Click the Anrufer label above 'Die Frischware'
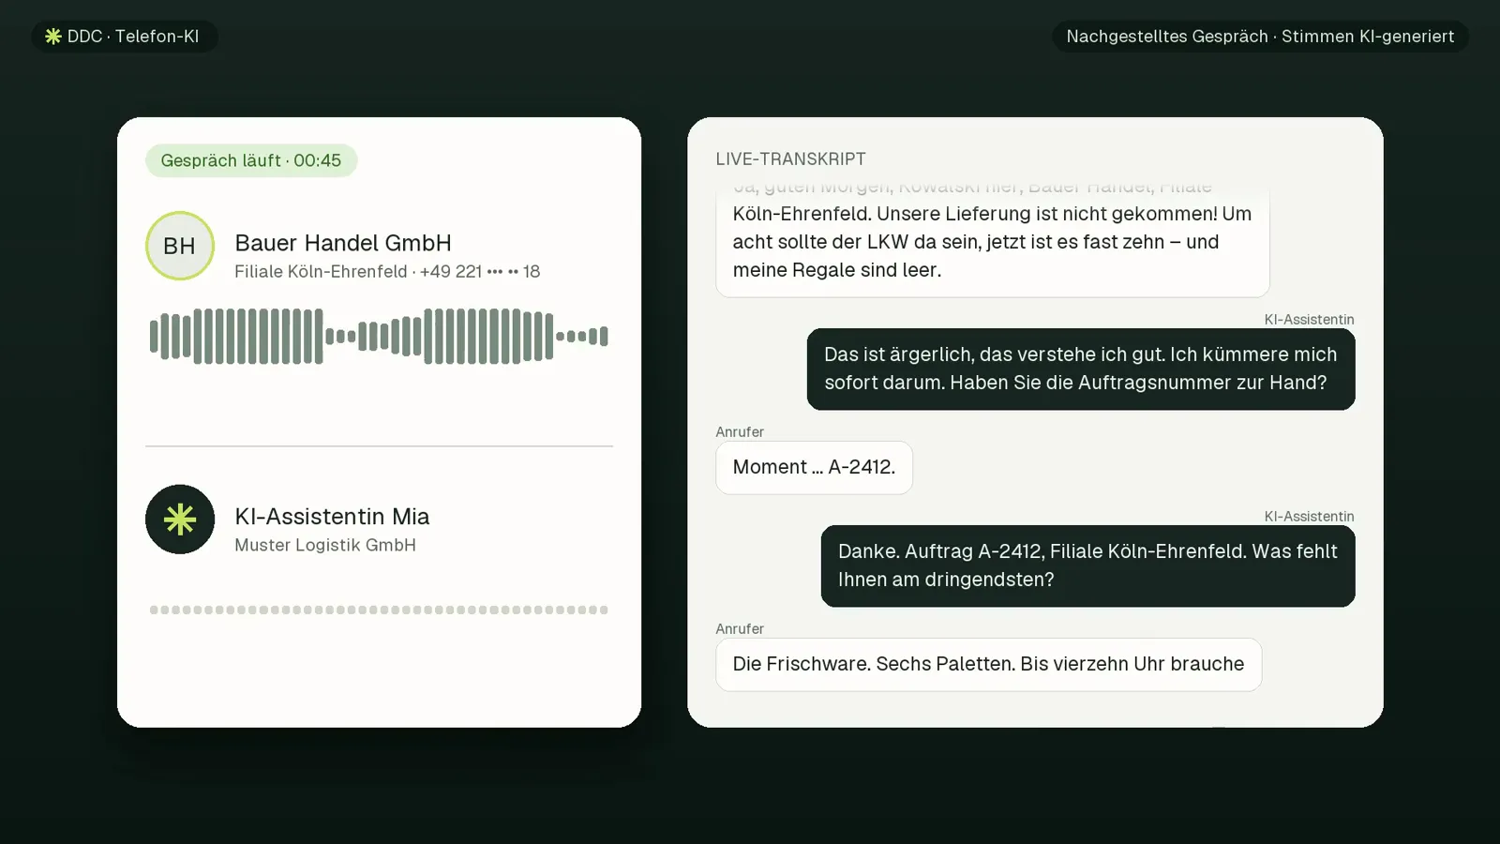The height and width of the screenshot is (844, 1500). pos(740,629)
